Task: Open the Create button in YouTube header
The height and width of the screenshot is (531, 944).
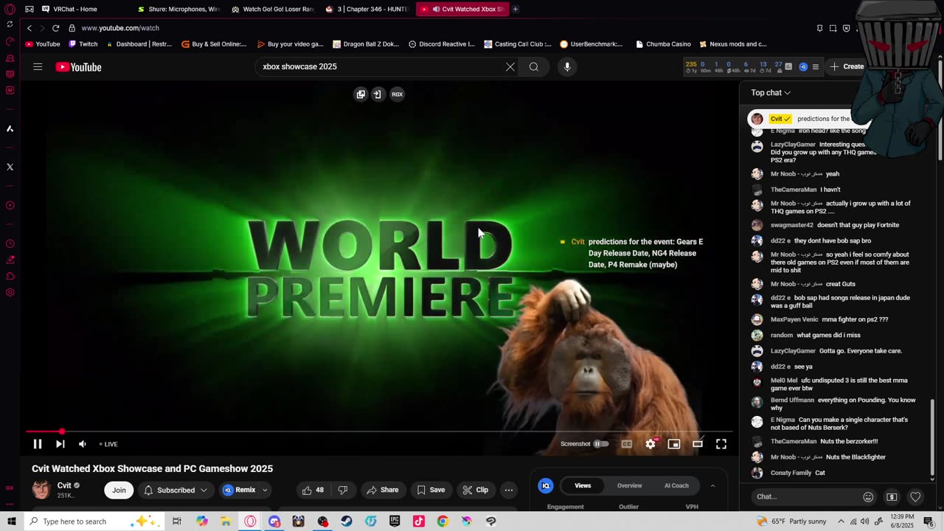Action: click(847, 66)
